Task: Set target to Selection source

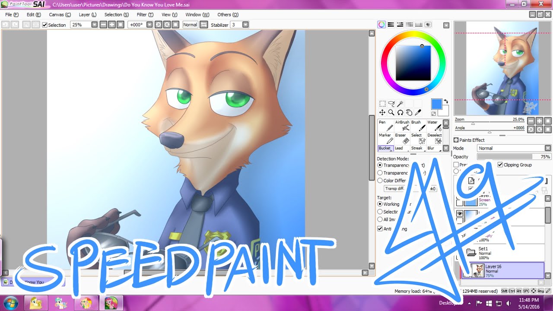Action: coord(380,212)
